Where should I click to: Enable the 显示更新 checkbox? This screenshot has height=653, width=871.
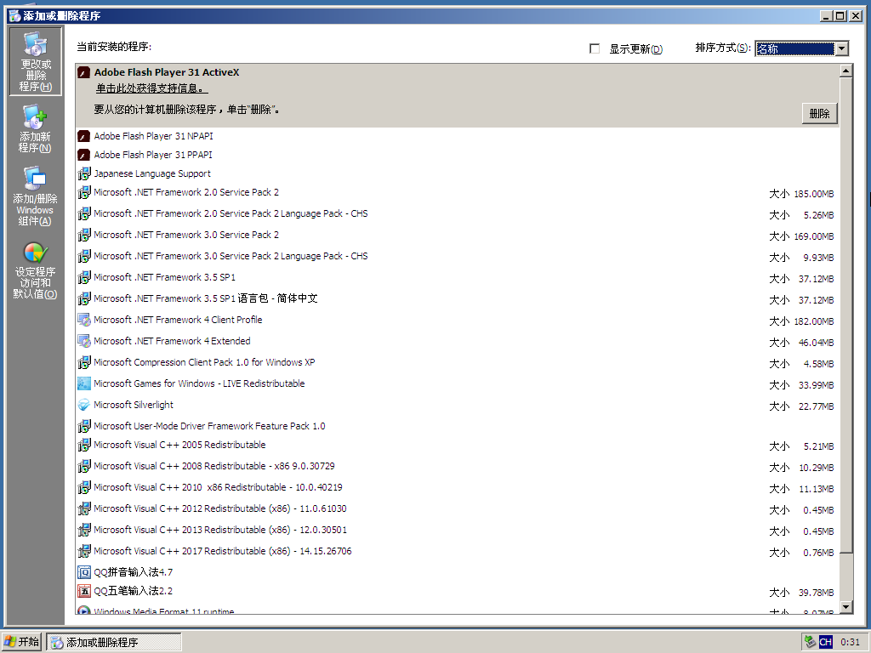[x=594, y=48]
